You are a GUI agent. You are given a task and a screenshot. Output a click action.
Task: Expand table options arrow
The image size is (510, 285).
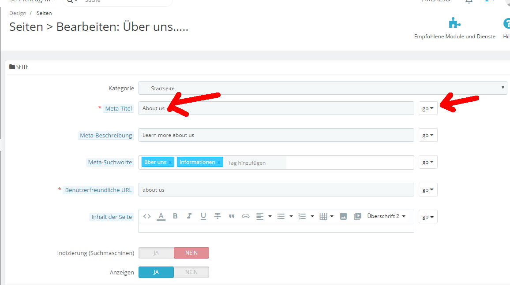332,216
